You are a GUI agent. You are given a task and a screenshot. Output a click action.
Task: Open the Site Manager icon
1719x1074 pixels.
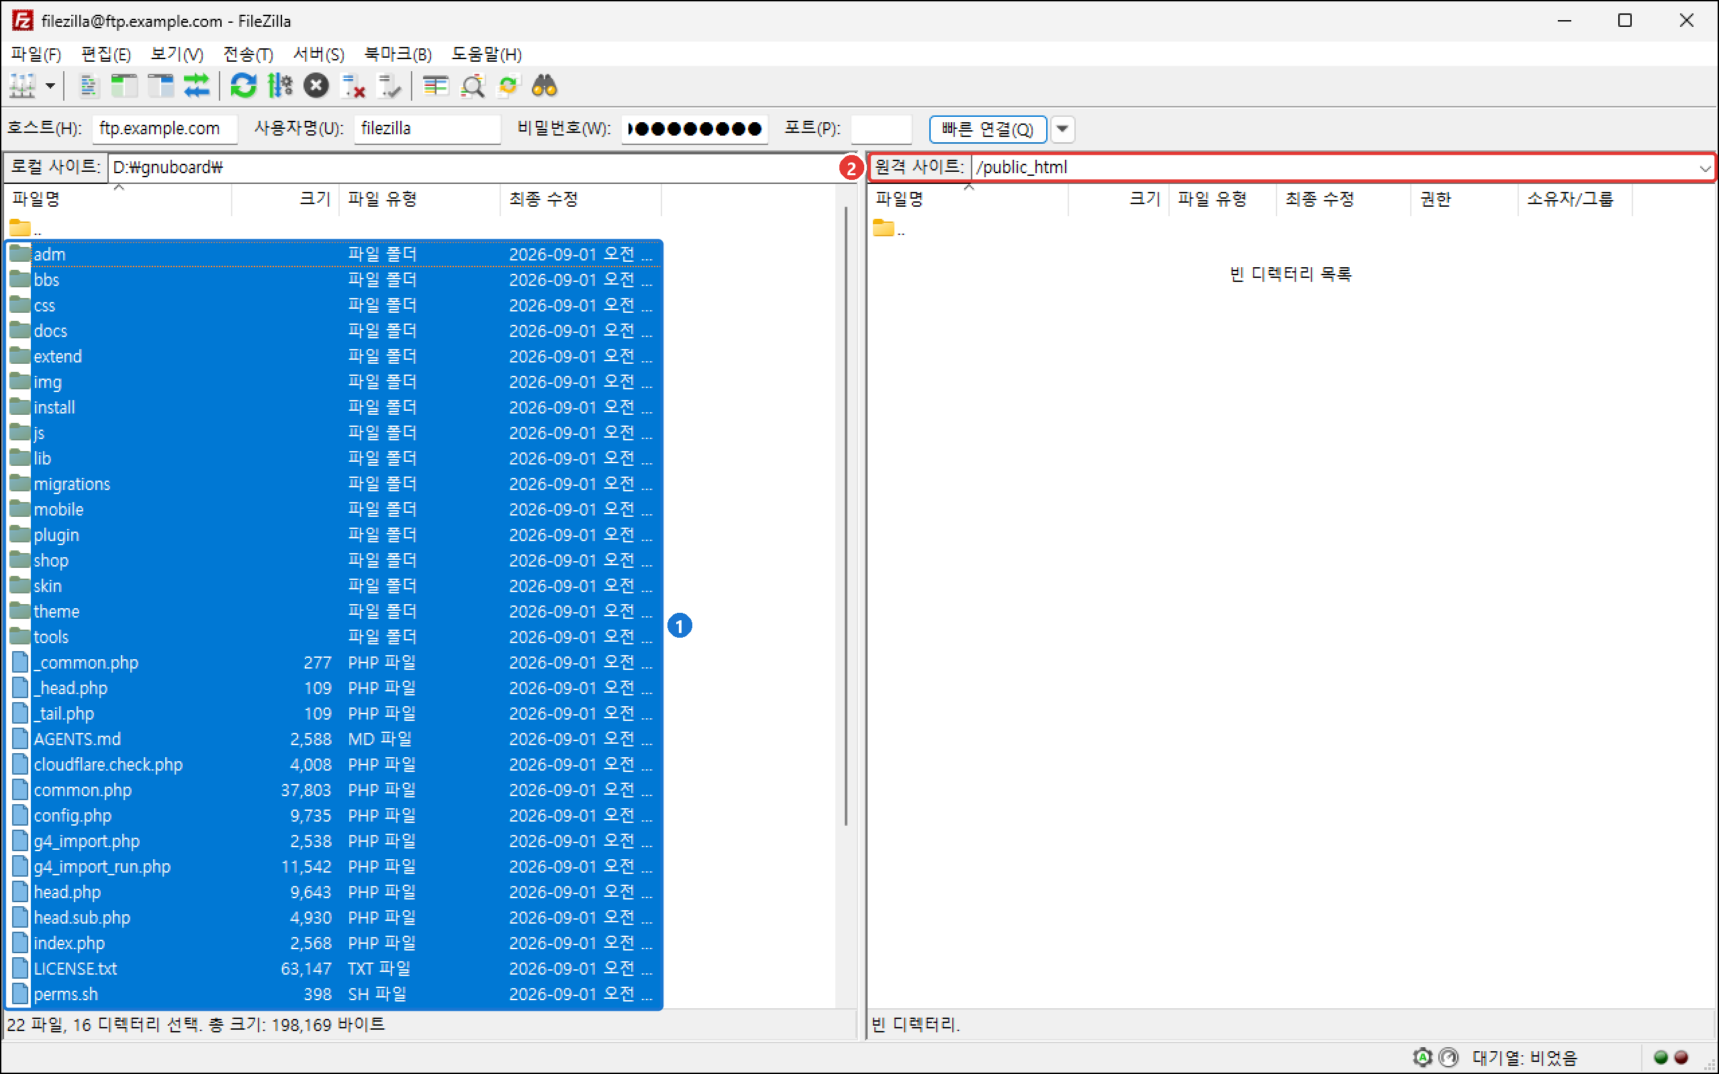click(x=23, y=87)
